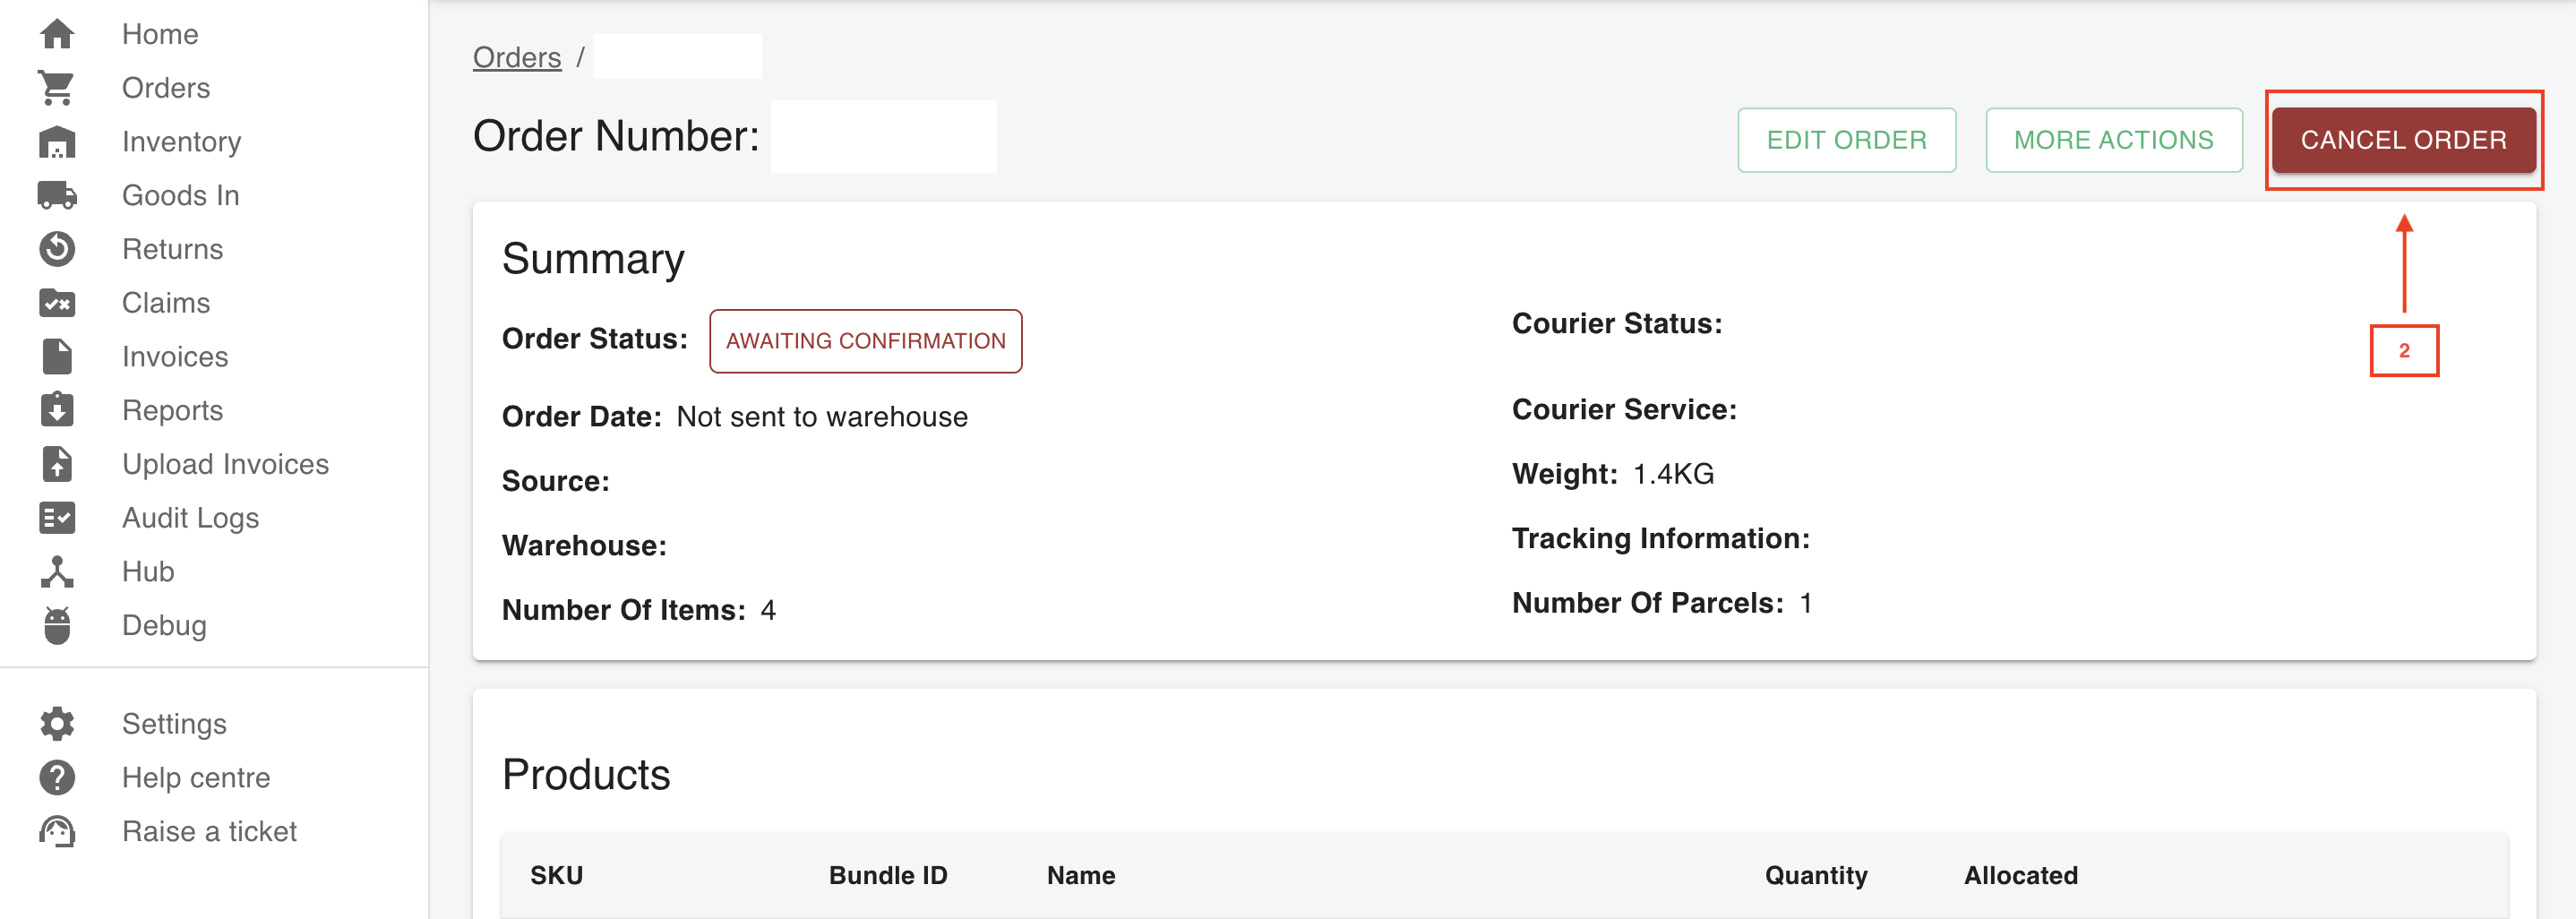
Task: Click the Summary section heading
Action: 593,260
